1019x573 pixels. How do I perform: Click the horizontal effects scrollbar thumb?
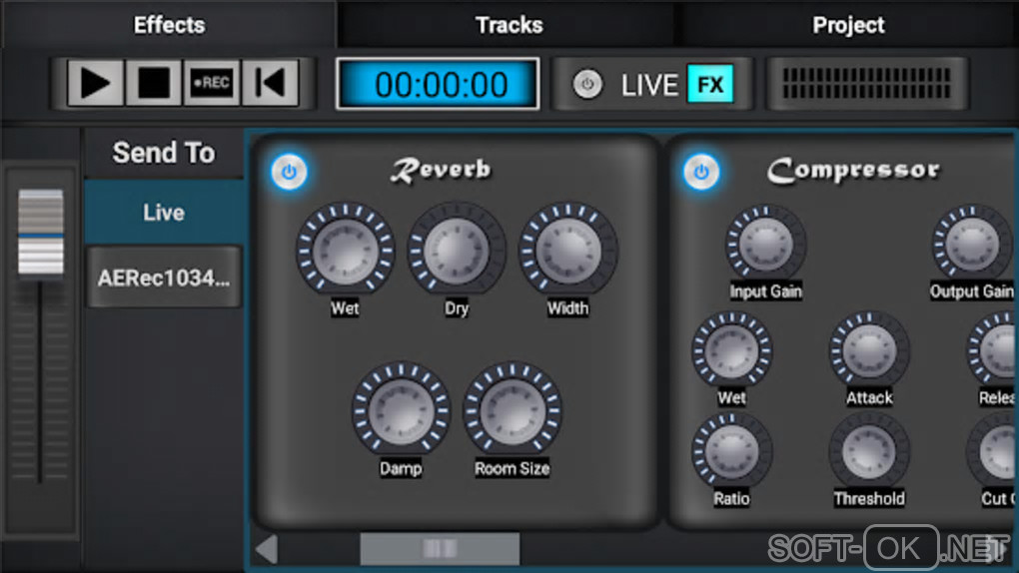(440, 549)
